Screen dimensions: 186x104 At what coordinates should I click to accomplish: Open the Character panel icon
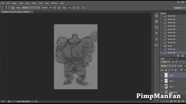[x=157, y=39]
